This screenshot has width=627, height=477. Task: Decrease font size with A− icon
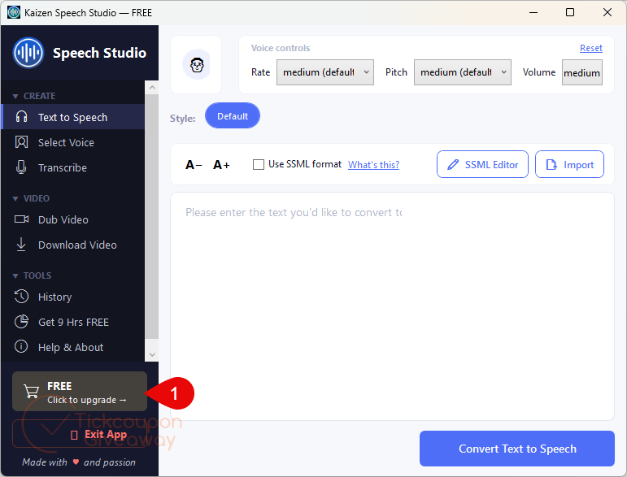coord(194,165)
